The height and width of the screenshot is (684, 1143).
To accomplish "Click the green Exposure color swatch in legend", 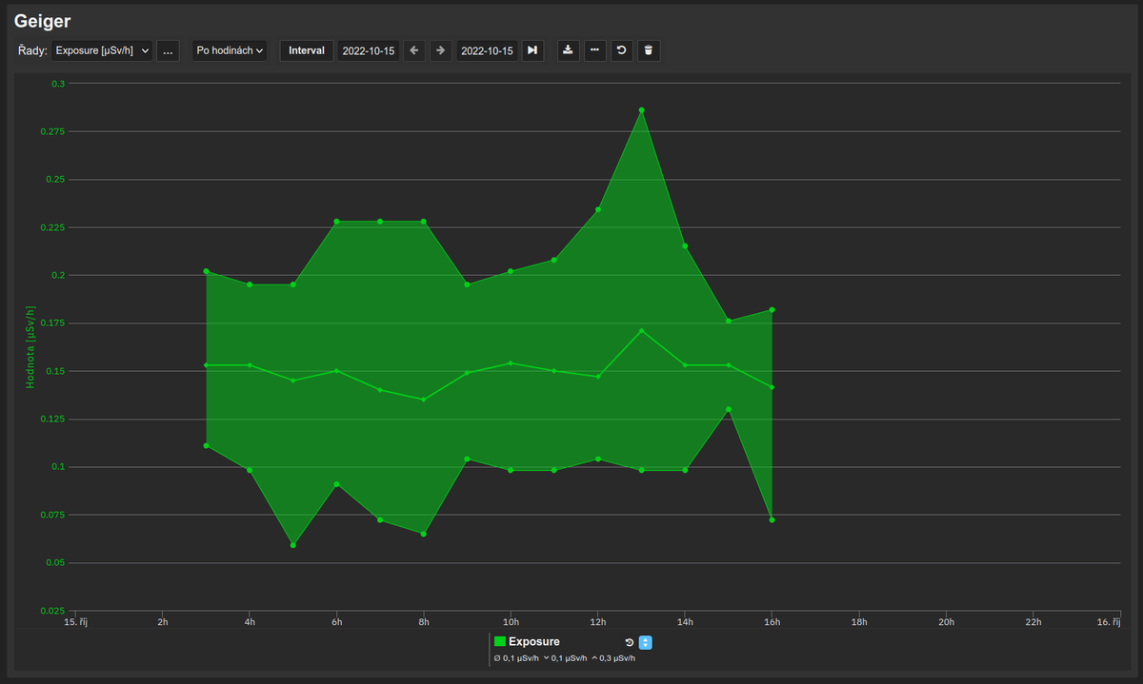I will pos(500,642).
